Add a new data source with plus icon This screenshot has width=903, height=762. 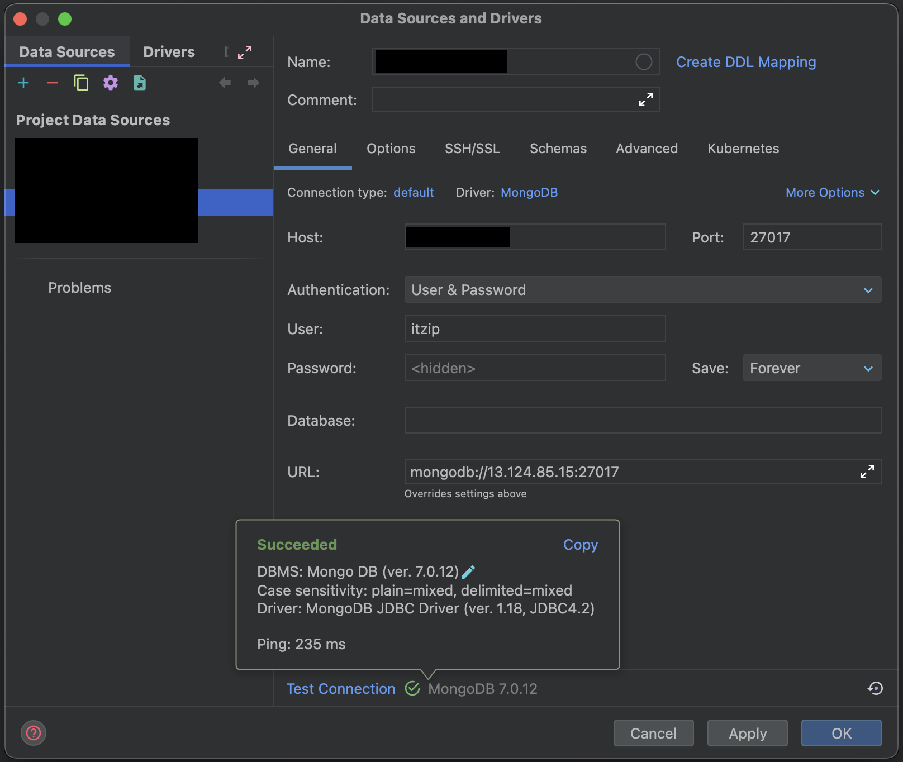pos(23,83)
